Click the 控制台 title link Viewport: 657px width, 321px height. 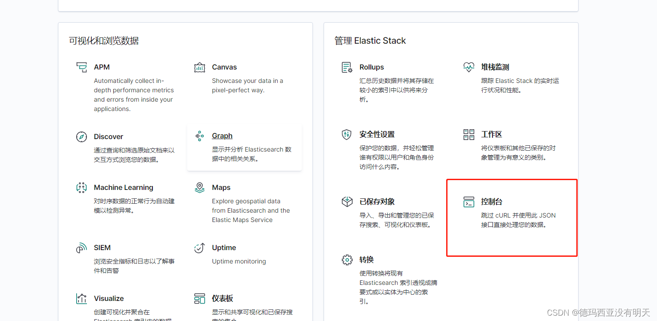[x=492, y=202]
